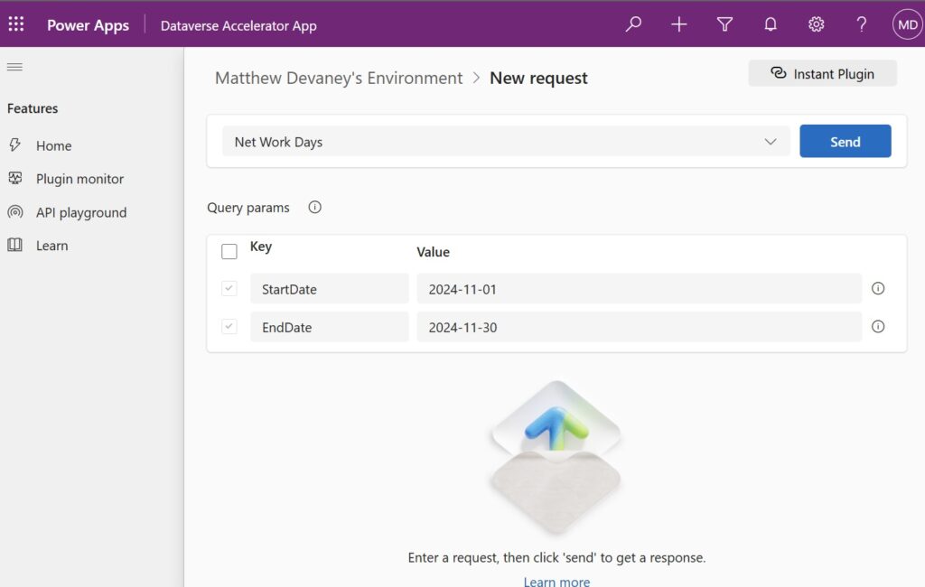Go to Home in sidebar
Viewport: 925px width, 587px height.
(x=53, y=145)
